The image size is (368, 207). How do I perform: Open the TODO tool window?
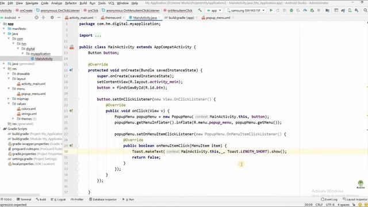click(6, 200)
